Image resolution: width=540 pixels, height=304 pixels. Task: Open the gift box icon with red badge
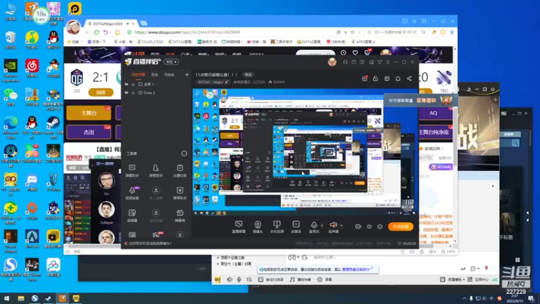click(x=364, y=78)
